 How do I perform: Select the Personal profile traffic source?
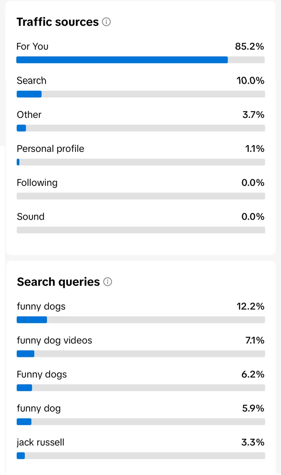(50, 149)
